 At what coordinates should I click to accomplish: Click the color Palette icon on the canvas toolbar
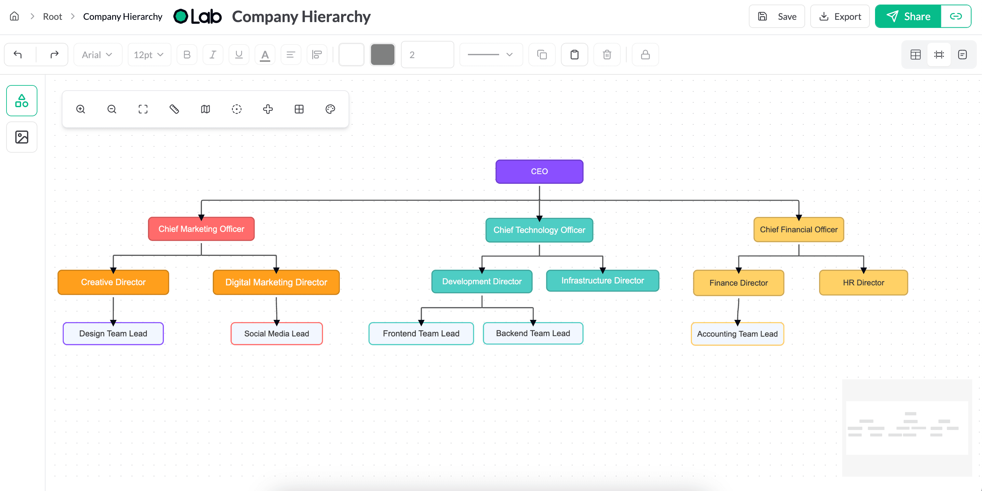click(x=330, y=109)
